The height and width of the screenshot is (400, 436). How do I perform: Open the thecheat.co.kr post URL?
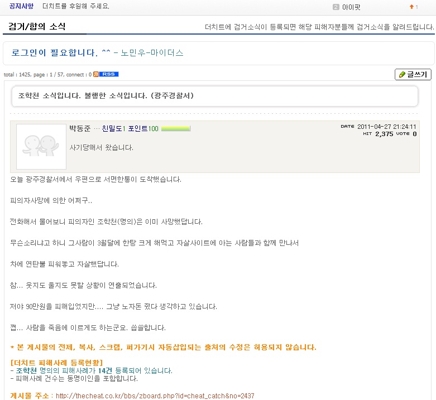click(x=155, y=396)
